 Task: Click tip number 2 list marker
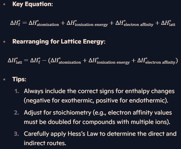pos(17,113)
